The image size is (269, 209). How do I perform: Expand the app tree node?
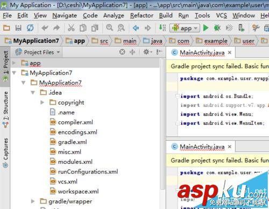14,63
